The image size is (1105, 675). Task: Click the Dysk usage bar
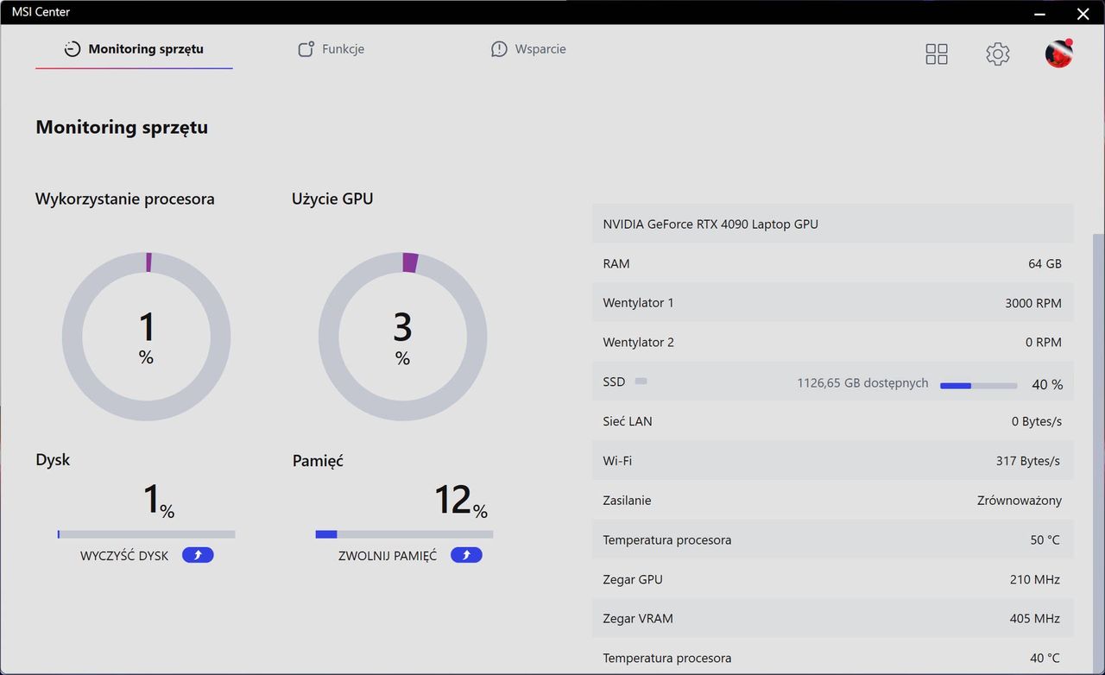point(146,534)
